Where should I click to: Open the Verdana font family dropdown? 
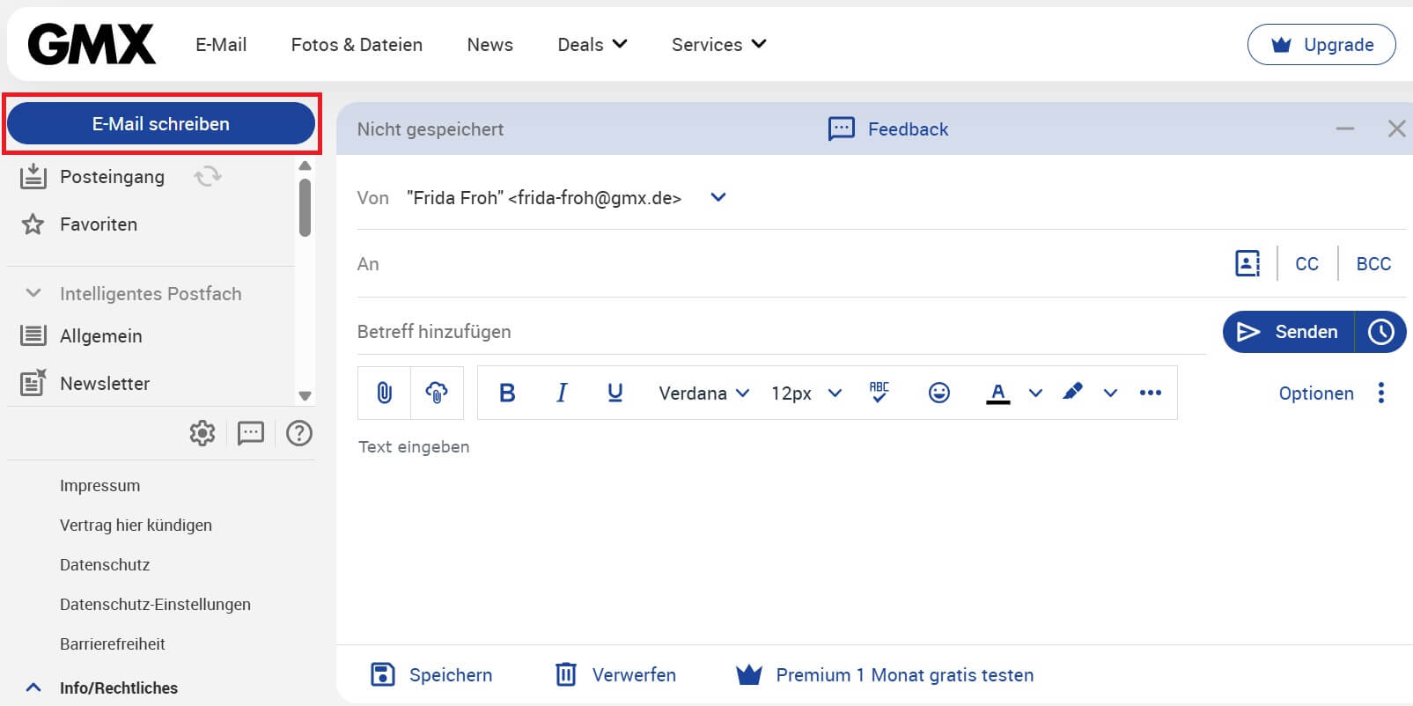tap(703, 393)
